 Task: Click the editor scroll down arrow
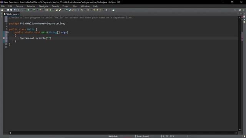(239, 130)
